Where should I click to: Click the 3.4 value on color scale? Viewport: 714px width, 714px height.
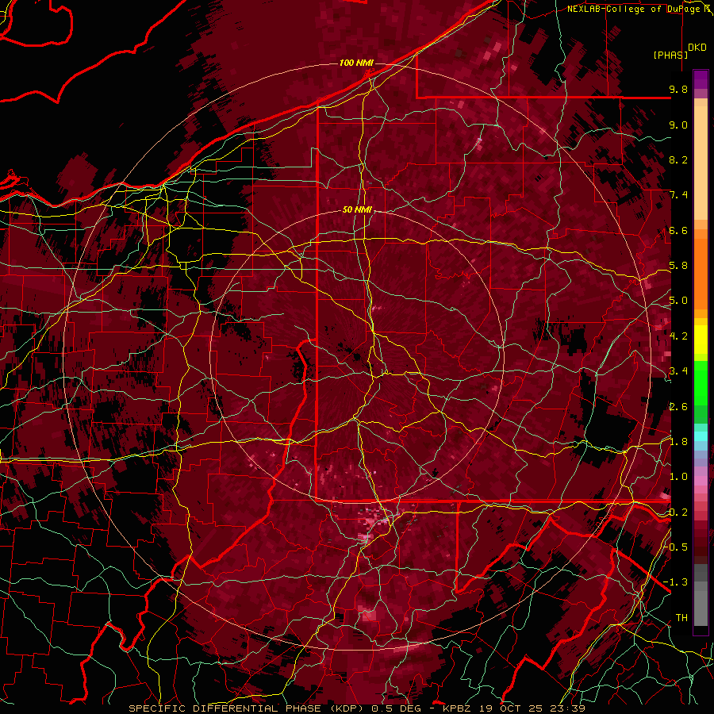678,371
